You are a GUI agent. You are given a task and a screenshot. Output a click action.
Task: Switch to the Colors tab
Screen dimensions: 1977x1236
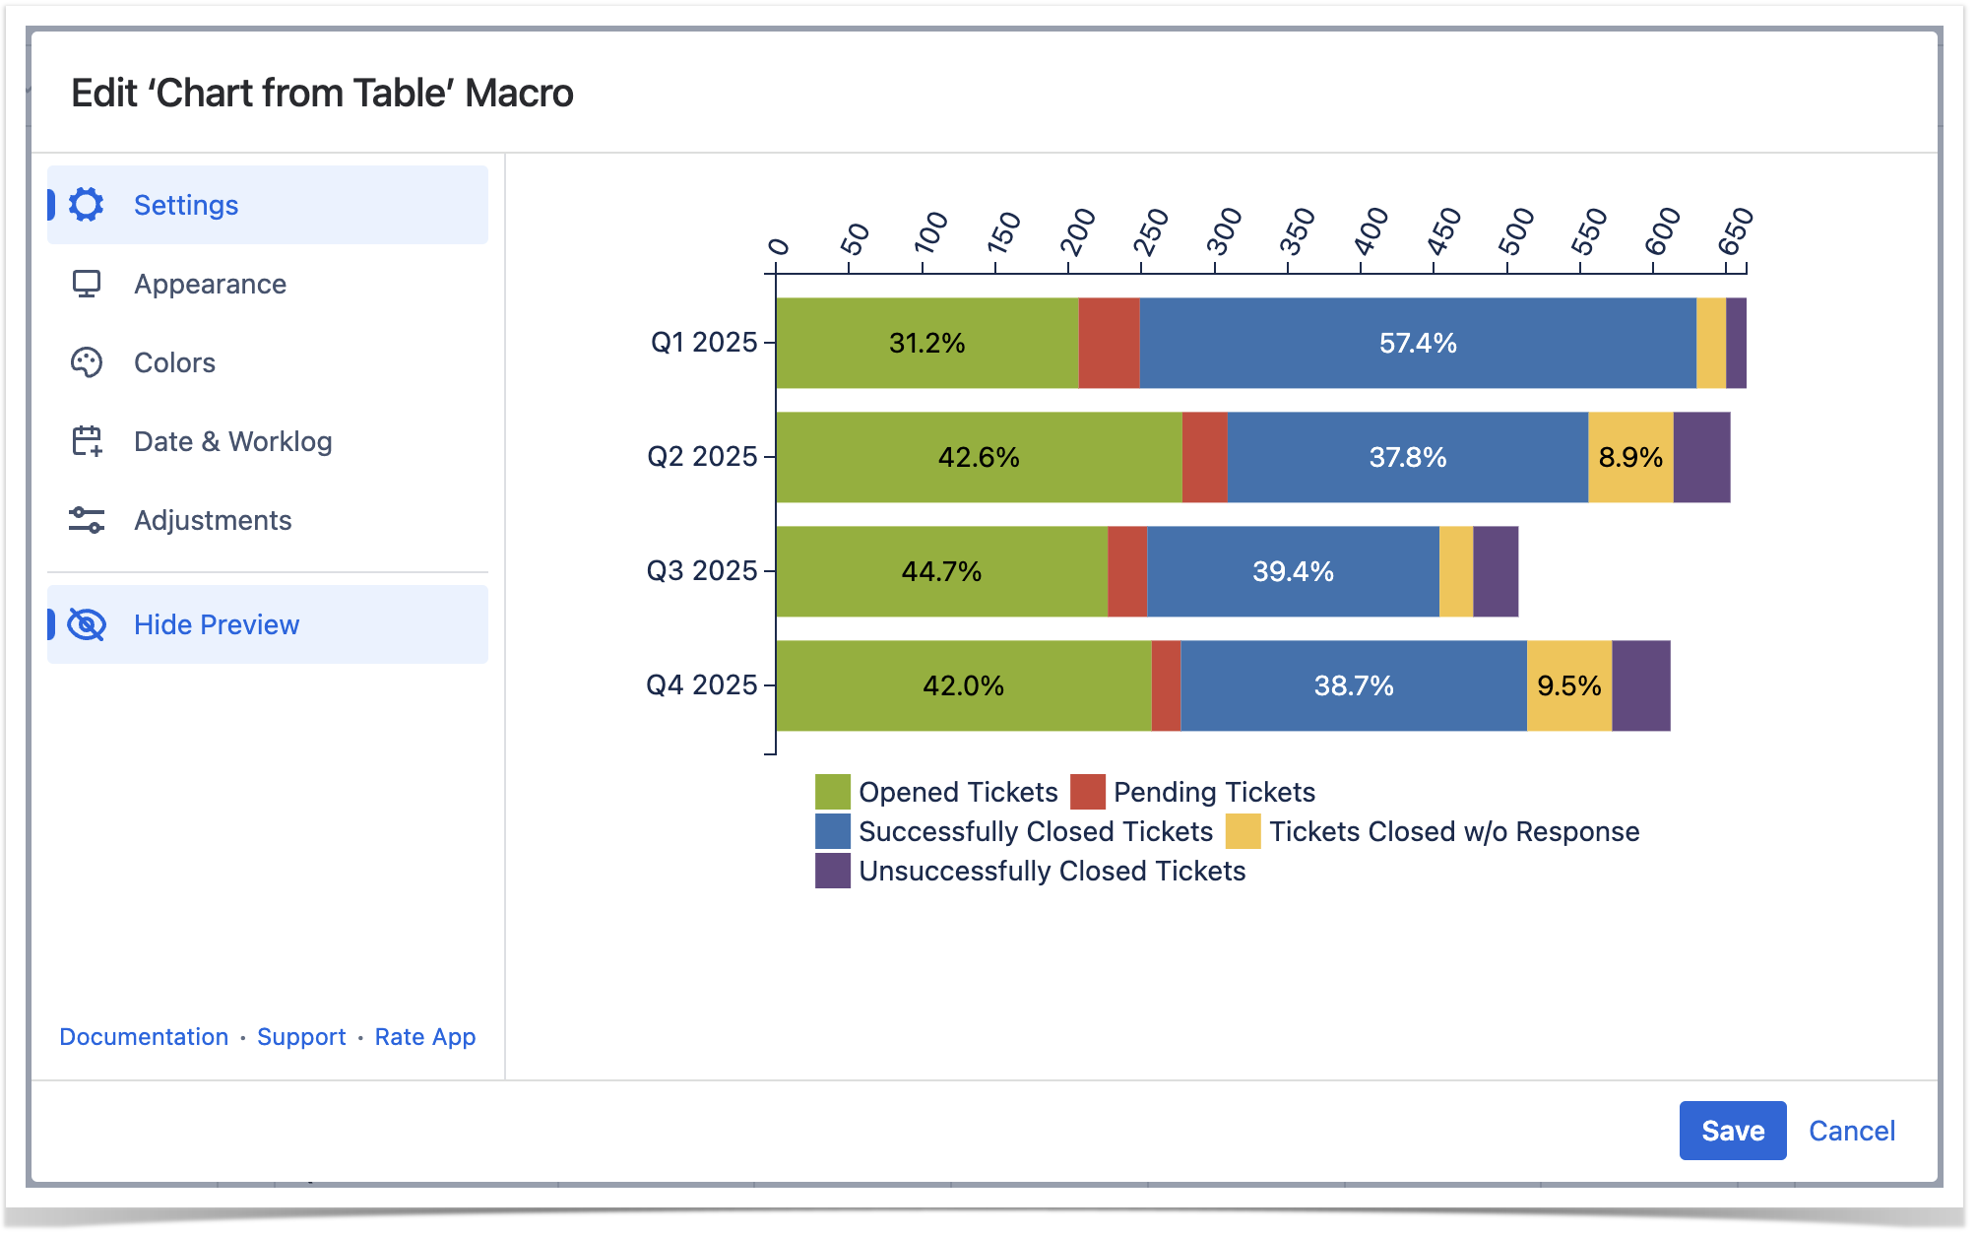tap(174, 362)
